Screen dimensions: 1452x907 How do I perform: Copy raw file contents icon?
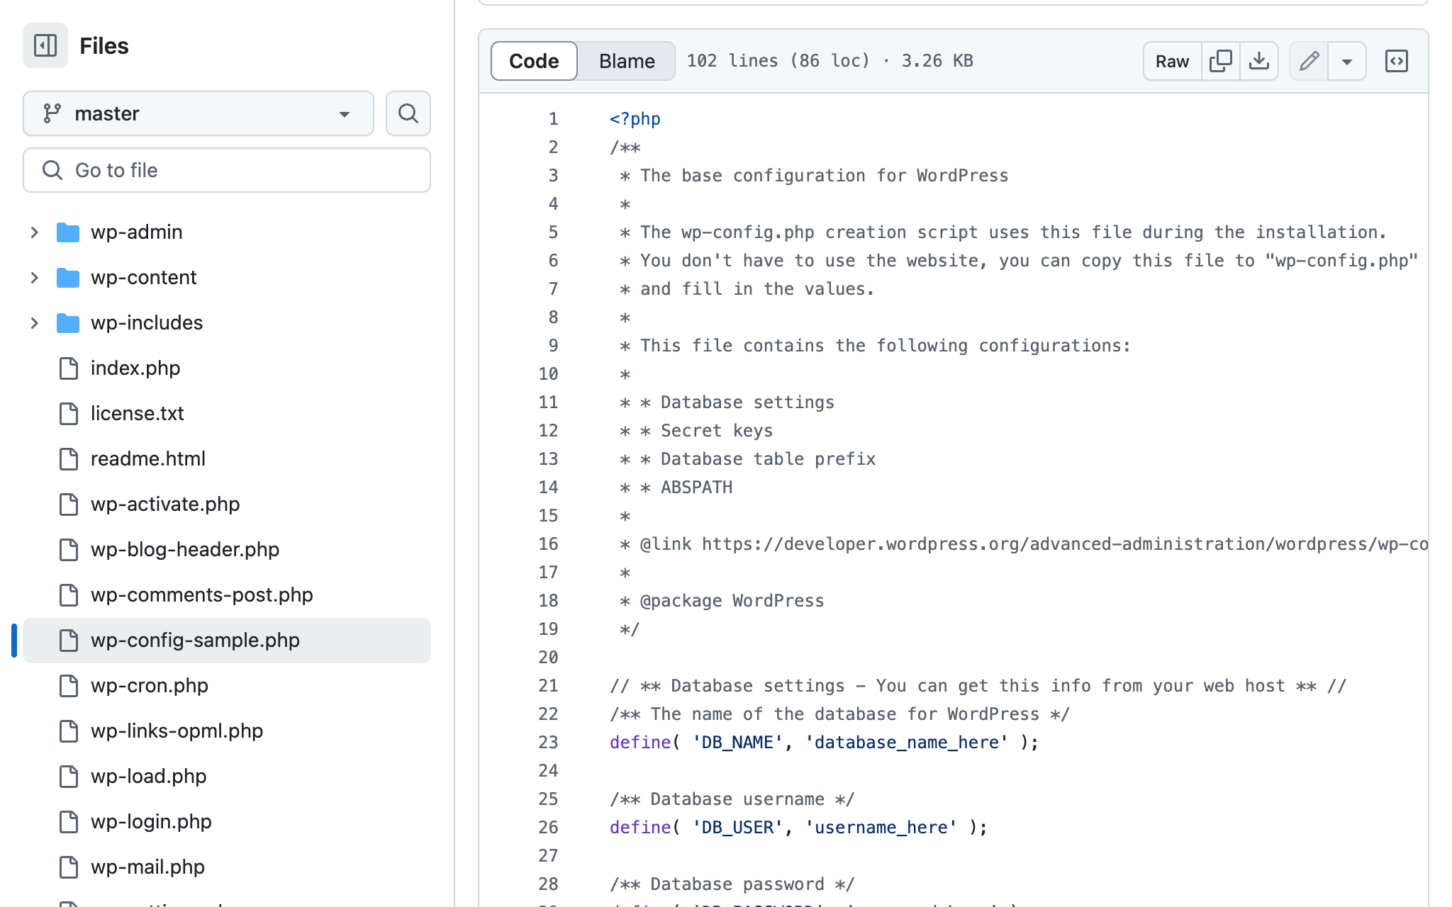1221,61
